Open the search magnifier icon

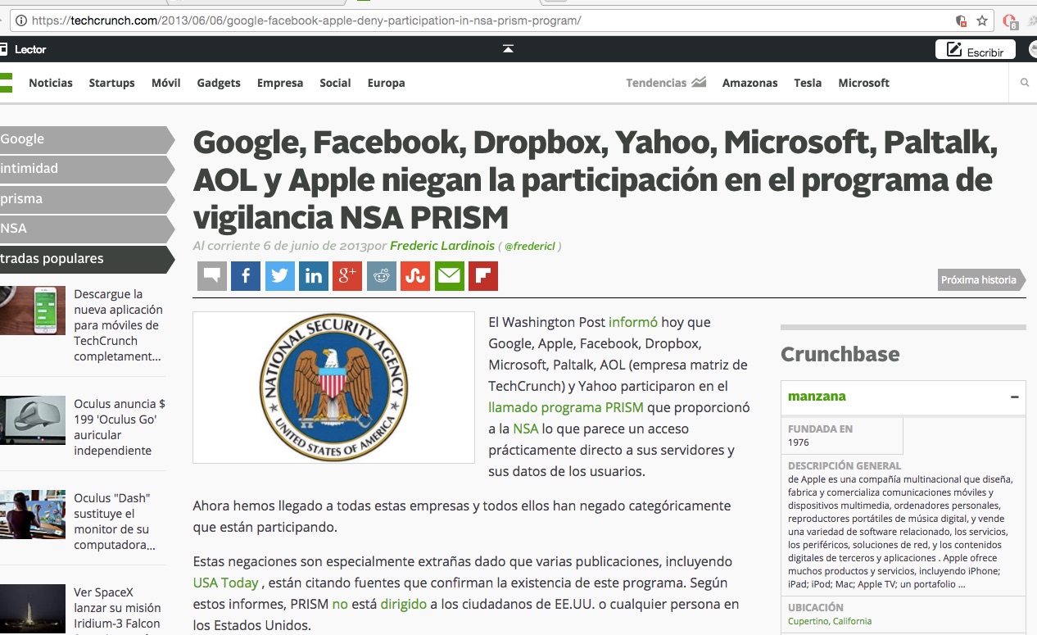pos(1025,83)
